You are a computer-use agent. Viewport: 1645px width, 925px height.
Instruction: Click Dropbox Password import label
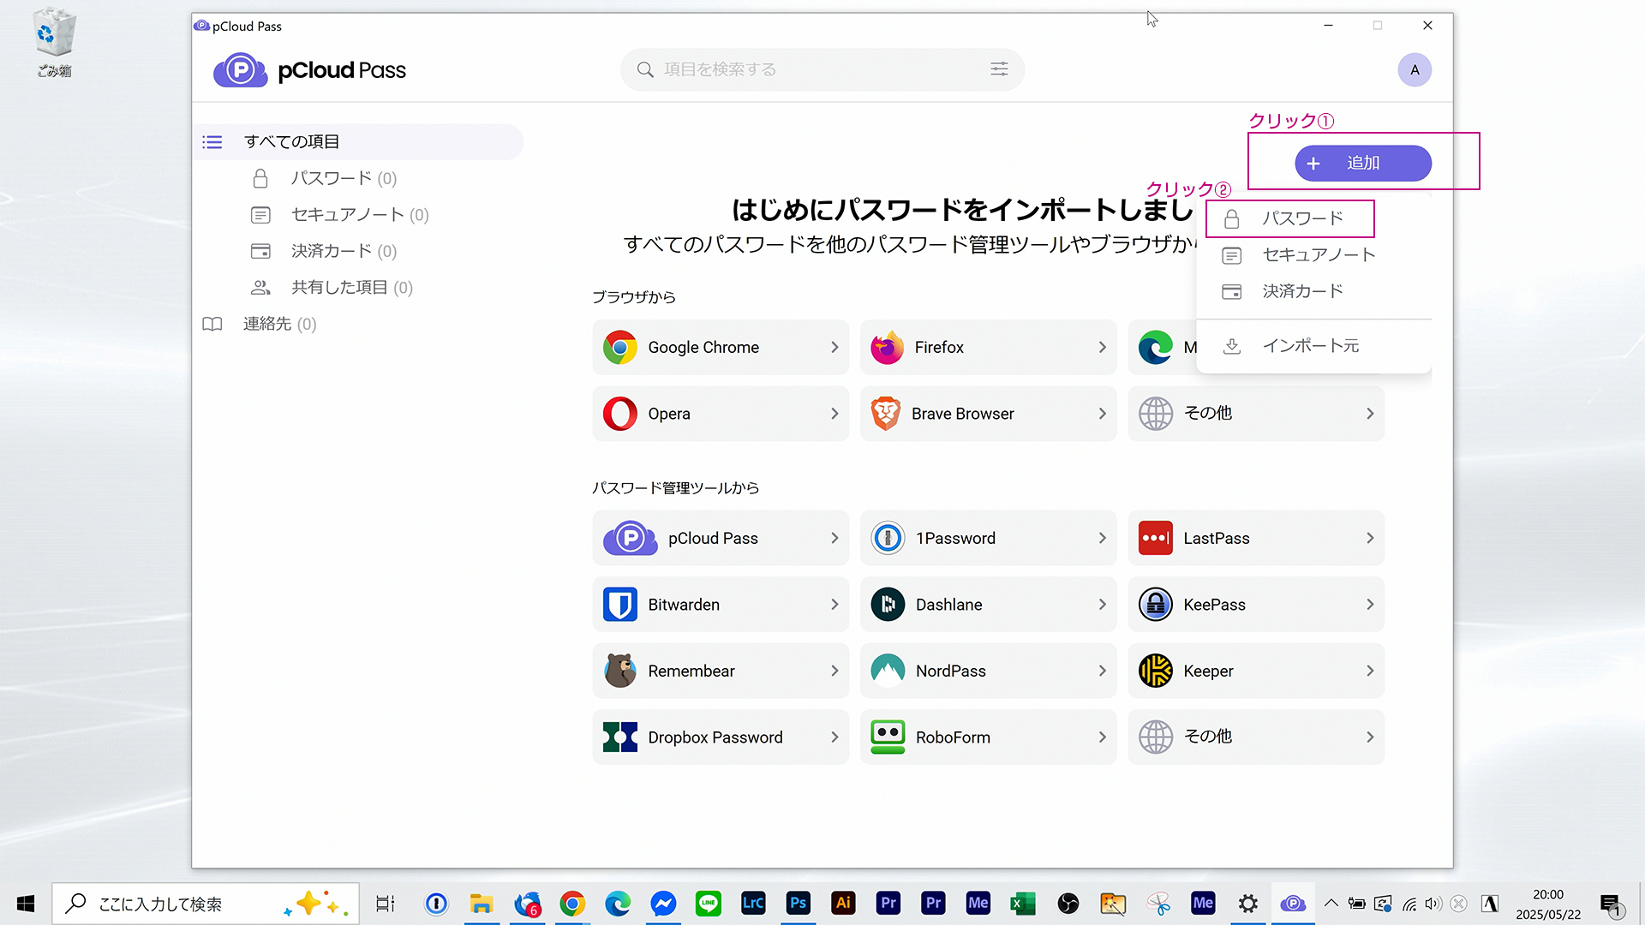715,737
